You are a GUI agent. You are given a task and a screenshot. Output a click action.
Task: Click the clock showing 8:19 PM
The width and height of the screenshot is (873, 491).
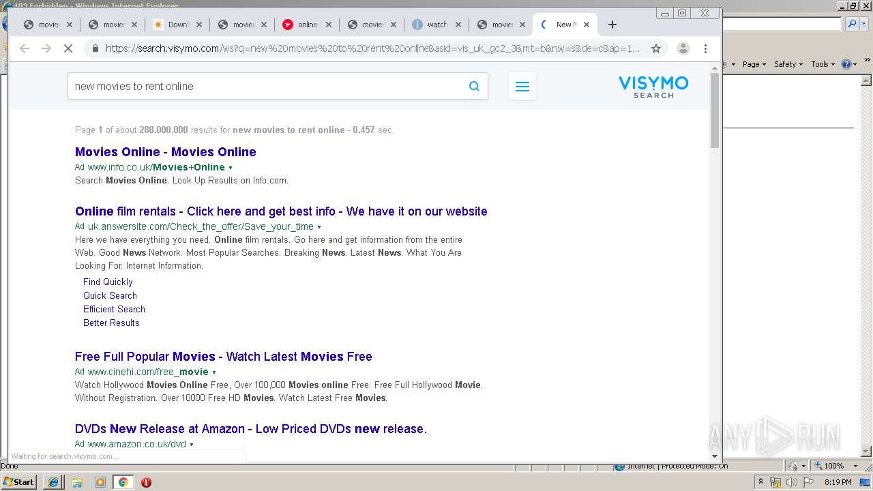[838, 482]
